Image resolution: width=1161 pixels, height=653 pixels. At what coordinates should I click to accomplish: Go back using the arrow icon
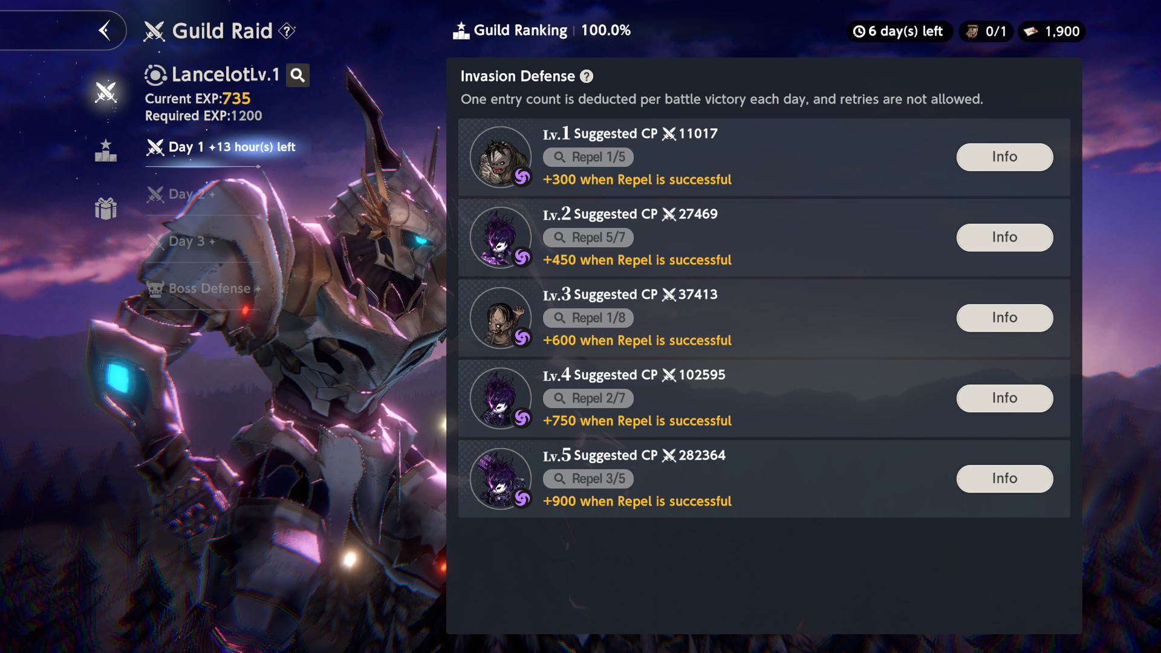(105, 30)
